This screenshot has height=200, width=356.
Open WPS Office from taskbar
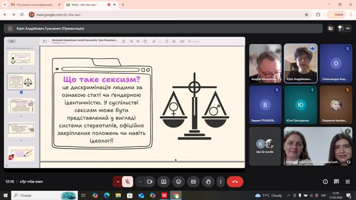(164, 195)
